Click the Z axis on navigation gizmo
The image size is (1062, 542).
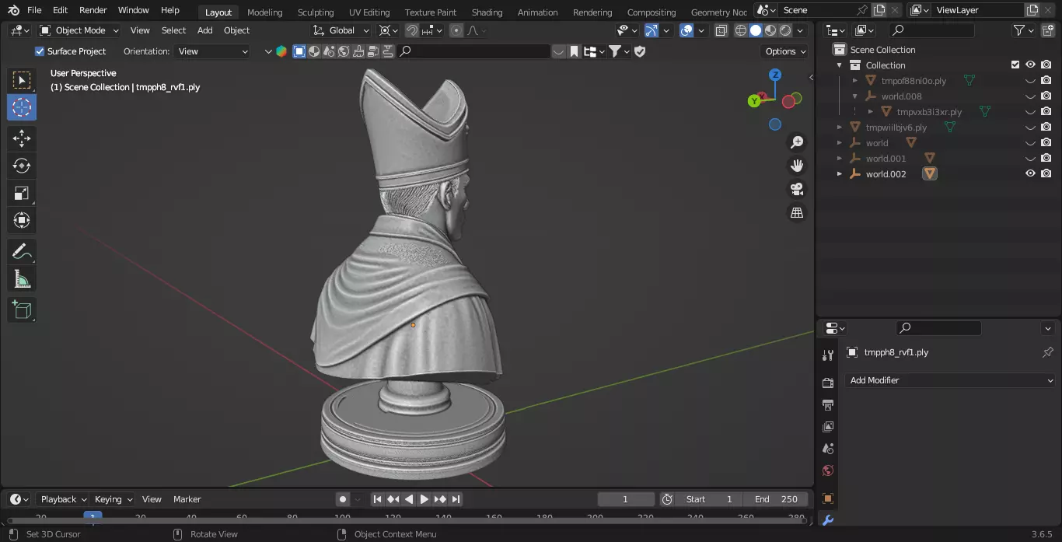(775, 75)
